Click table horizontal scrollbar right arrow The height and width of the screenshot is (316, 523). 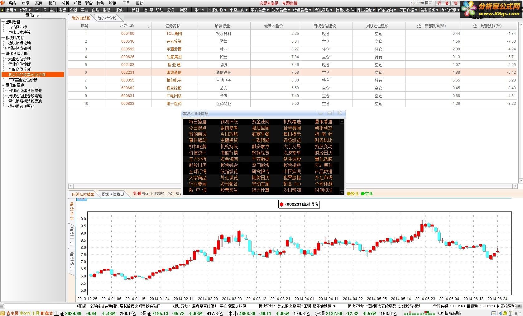[x=515, y=186]
